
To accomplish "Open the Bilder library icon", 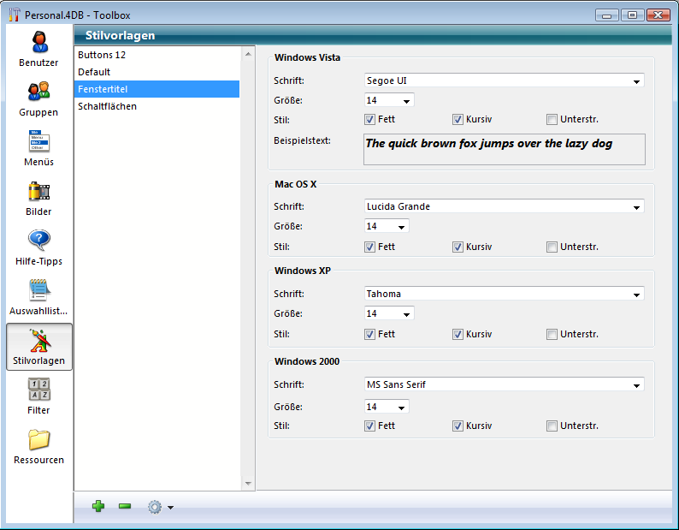I will 38,192.
